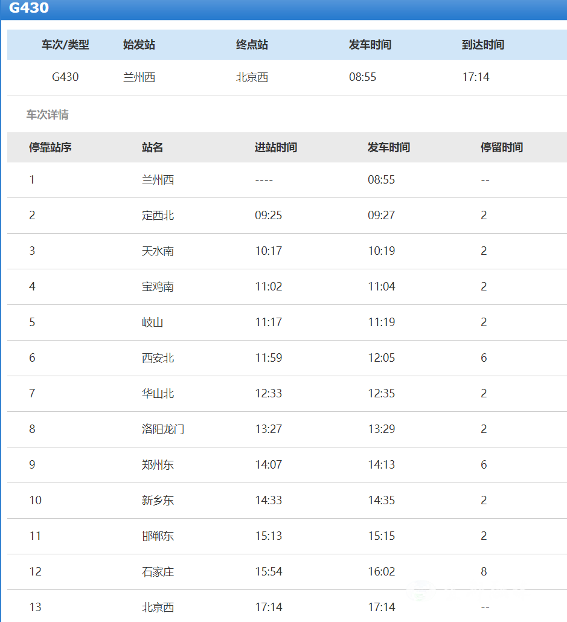Click the 停靠站序 column header

pos(50,147)
